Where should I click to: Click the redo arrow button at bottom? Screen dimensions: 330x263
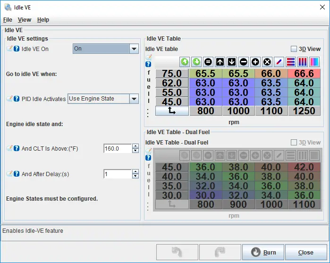(x=220, y=252)
